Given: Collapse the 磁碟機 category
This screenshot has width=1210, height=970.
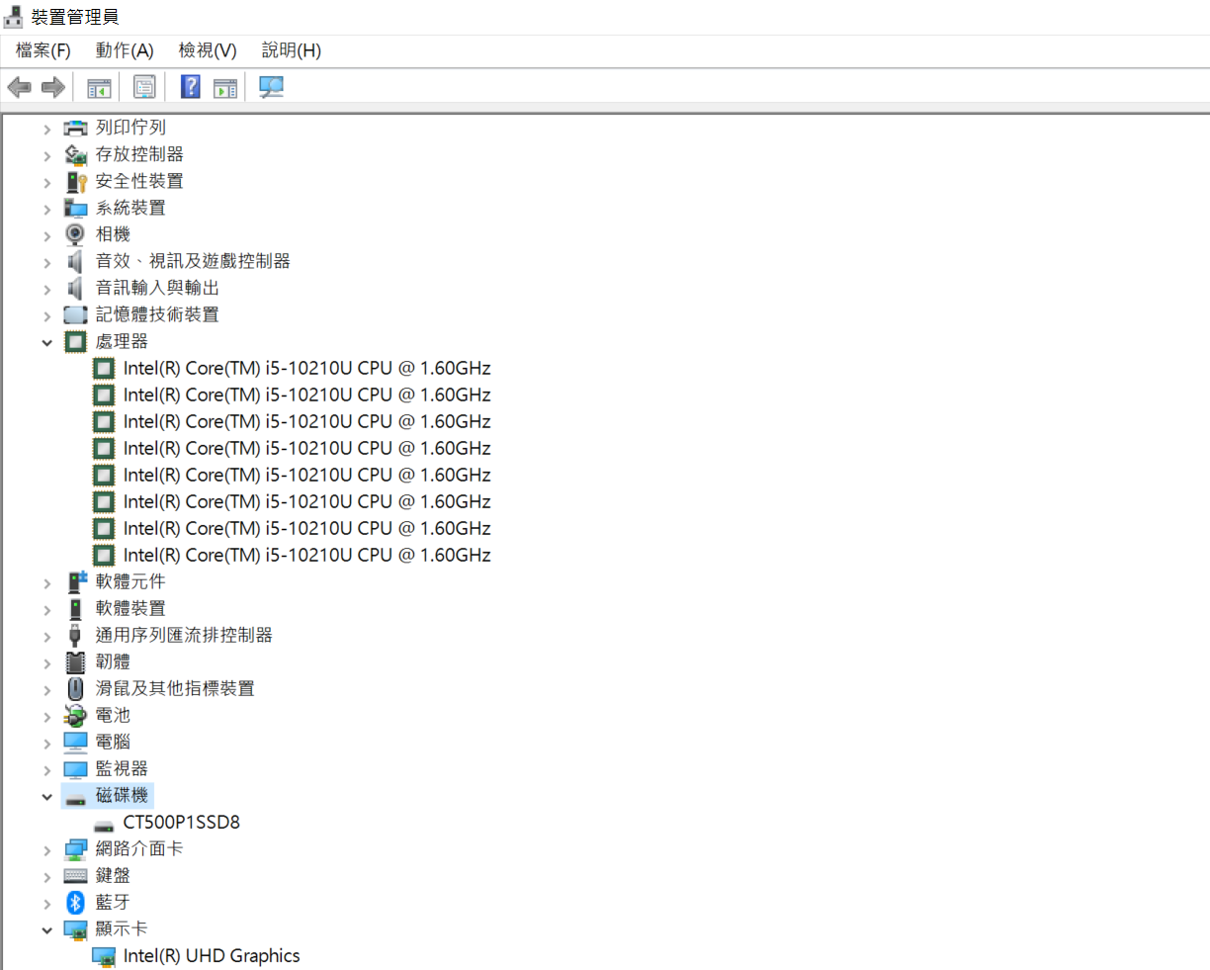Looking at the screenshot, I should tap(46, 796).
